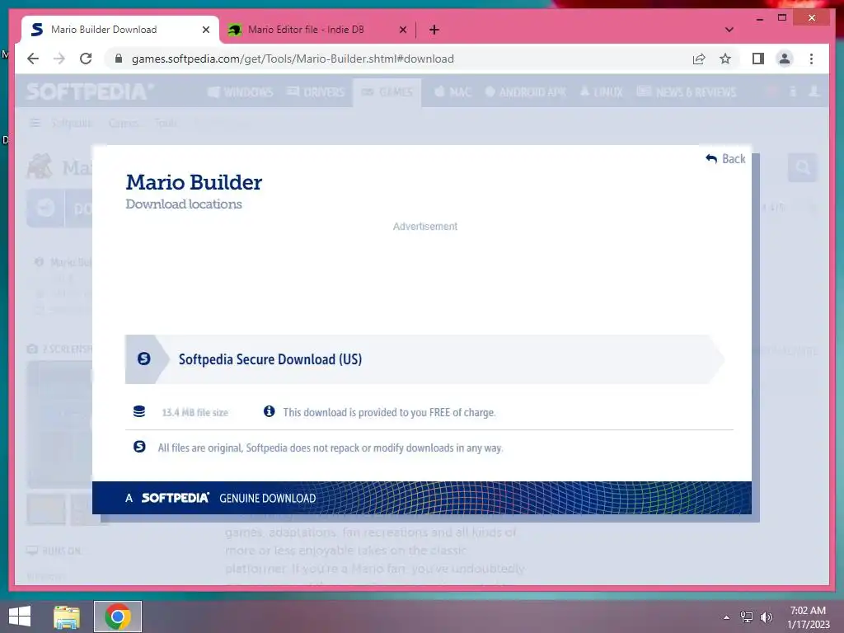Open the Drivers section in Softpedia nav
Image resolution: width=844 pixels, height=633 pixels.
tap(316, 92)
